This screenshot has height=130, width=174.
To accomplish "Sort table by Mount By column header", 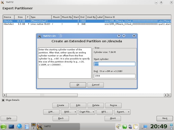I will click(67, 17).
